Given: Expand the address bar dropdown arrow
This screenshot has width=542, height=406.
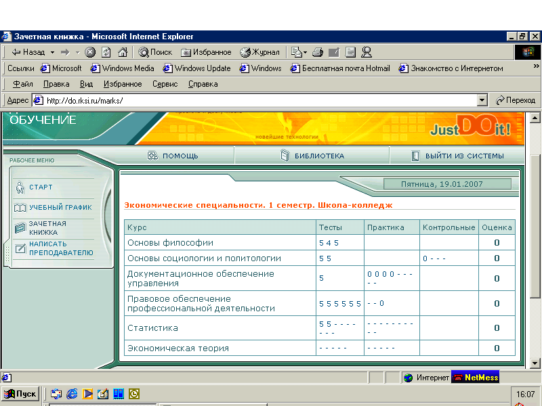Looking at the screenshot, I should 482,100.
